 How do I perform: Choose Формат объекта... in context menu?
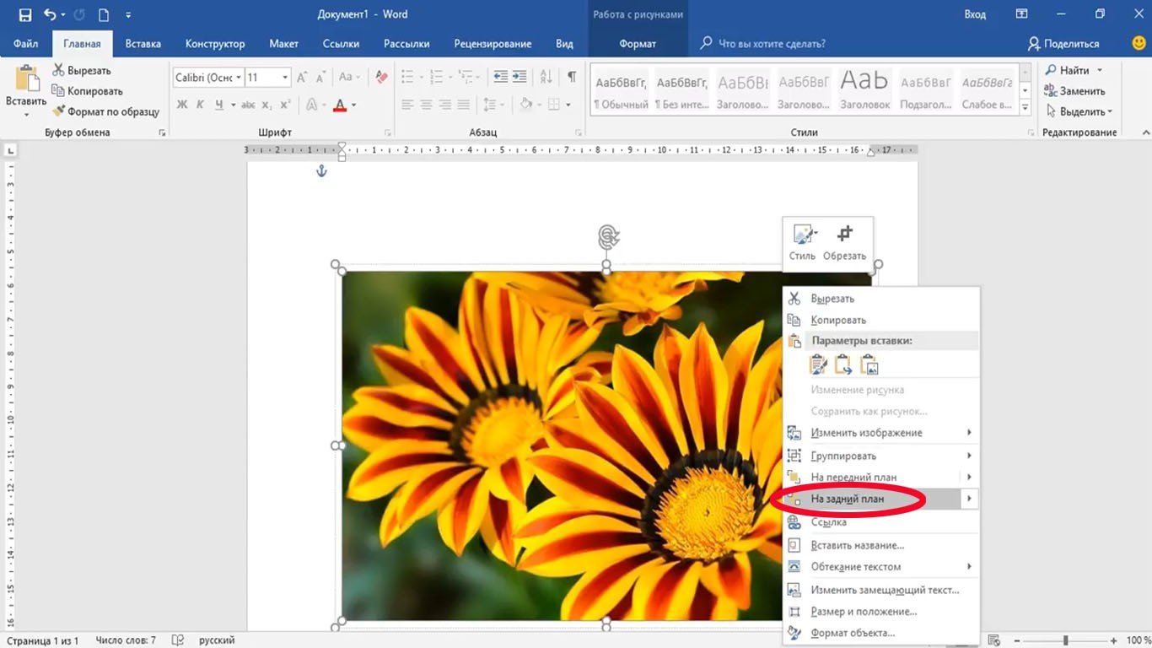point(880,633)
